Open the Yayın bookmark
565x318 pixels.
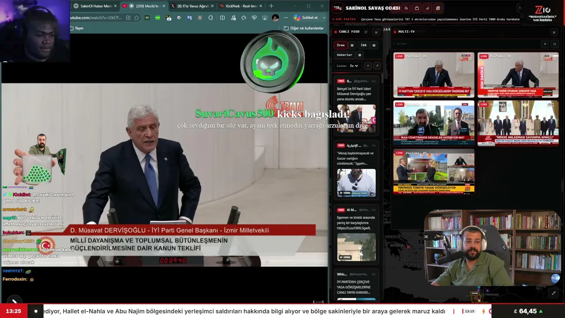click(76, 28)
